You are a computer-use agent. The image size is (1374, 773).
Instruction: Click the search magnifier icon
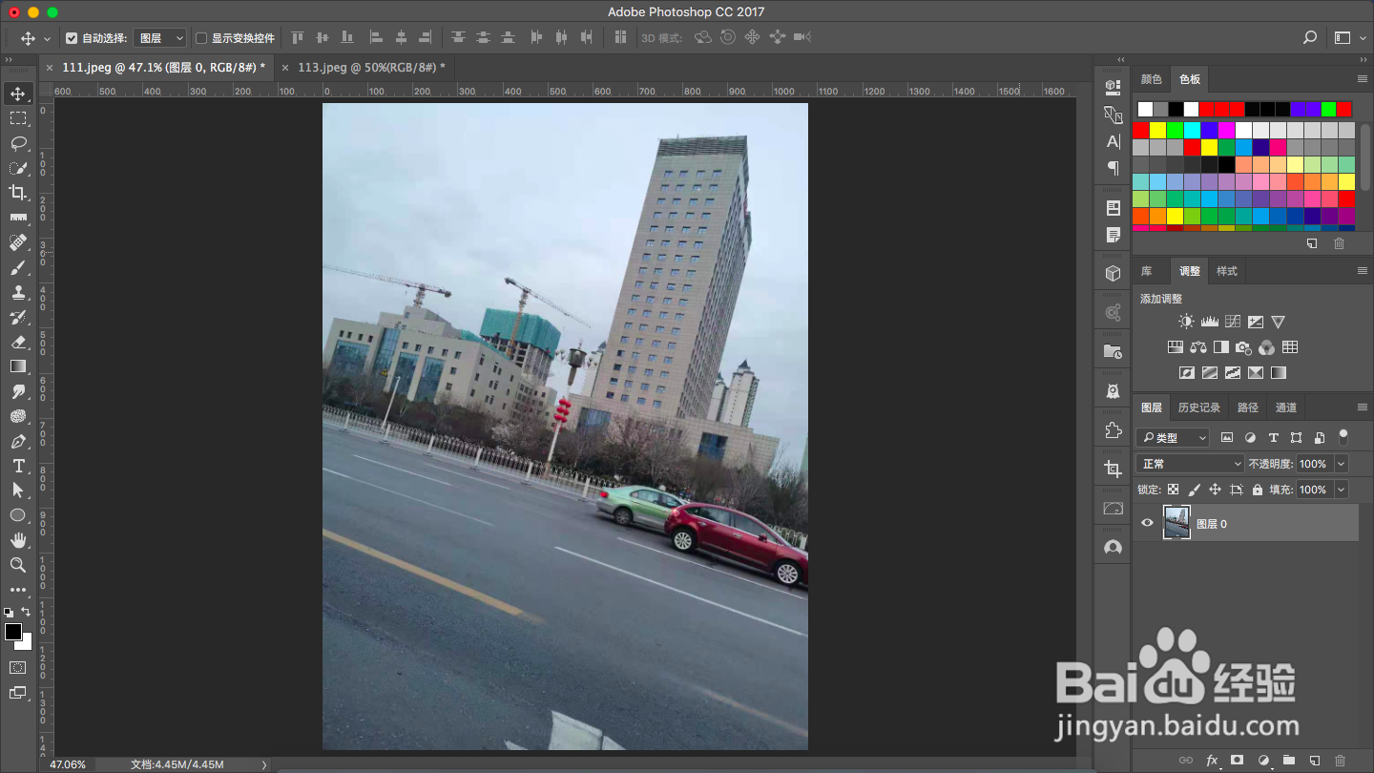click(x=1310, y=37)
